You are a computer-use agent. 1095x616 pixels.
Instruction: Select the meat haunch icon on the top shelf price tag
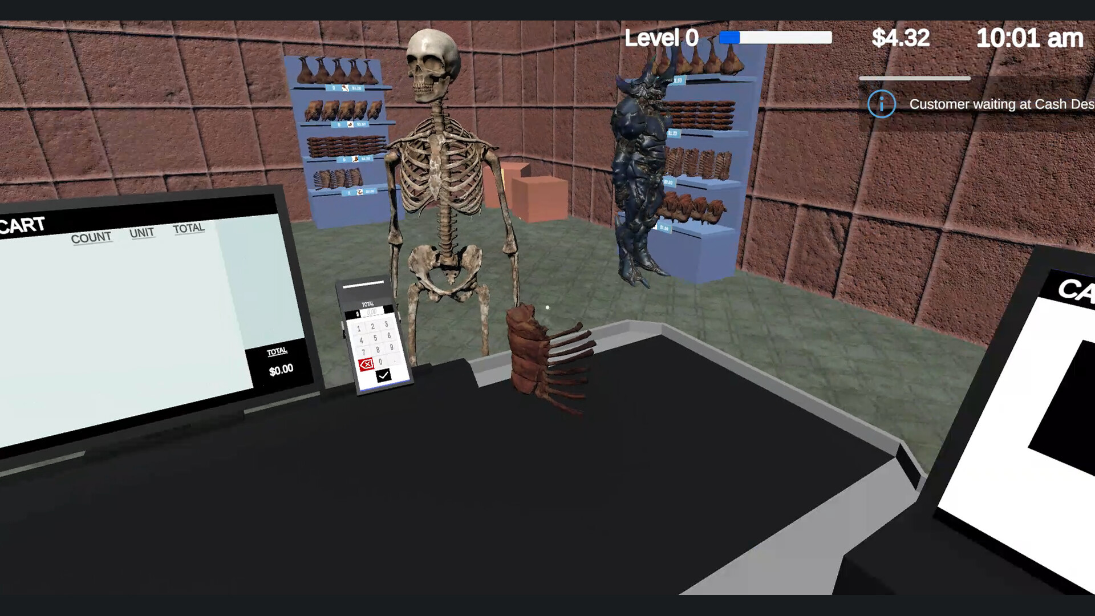346,88
